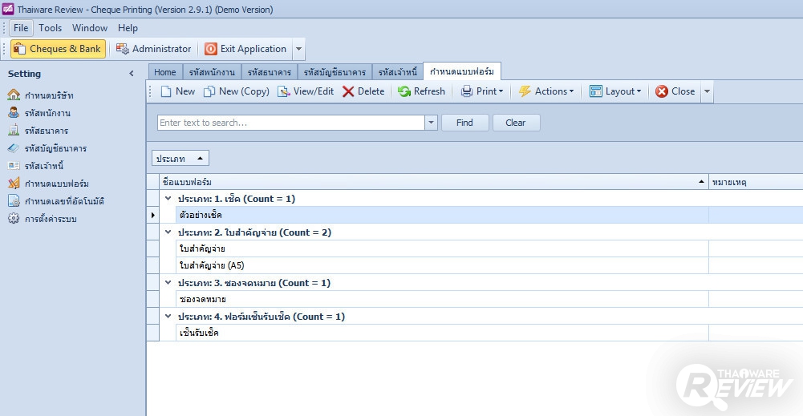Click the gear icon for การตั้งค่าระบบ
Image resolution: width=803 pixels, height=416 pixels.
point(14,219)
